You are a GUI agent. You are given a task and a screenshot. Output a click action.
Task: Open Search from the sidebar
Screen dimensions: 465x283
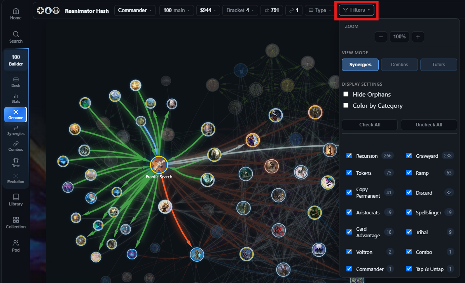(x=16, y=37)
